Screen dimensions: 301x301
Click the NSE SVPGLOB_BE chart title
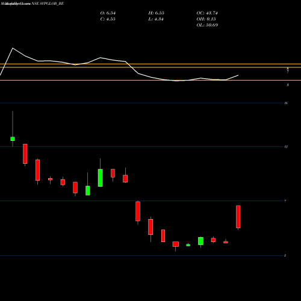pos(48,4)
